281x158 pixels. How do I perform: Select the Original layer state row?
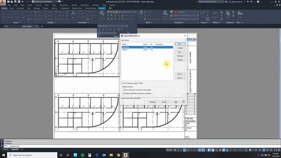pyautogui.click(x=147, y=50)
